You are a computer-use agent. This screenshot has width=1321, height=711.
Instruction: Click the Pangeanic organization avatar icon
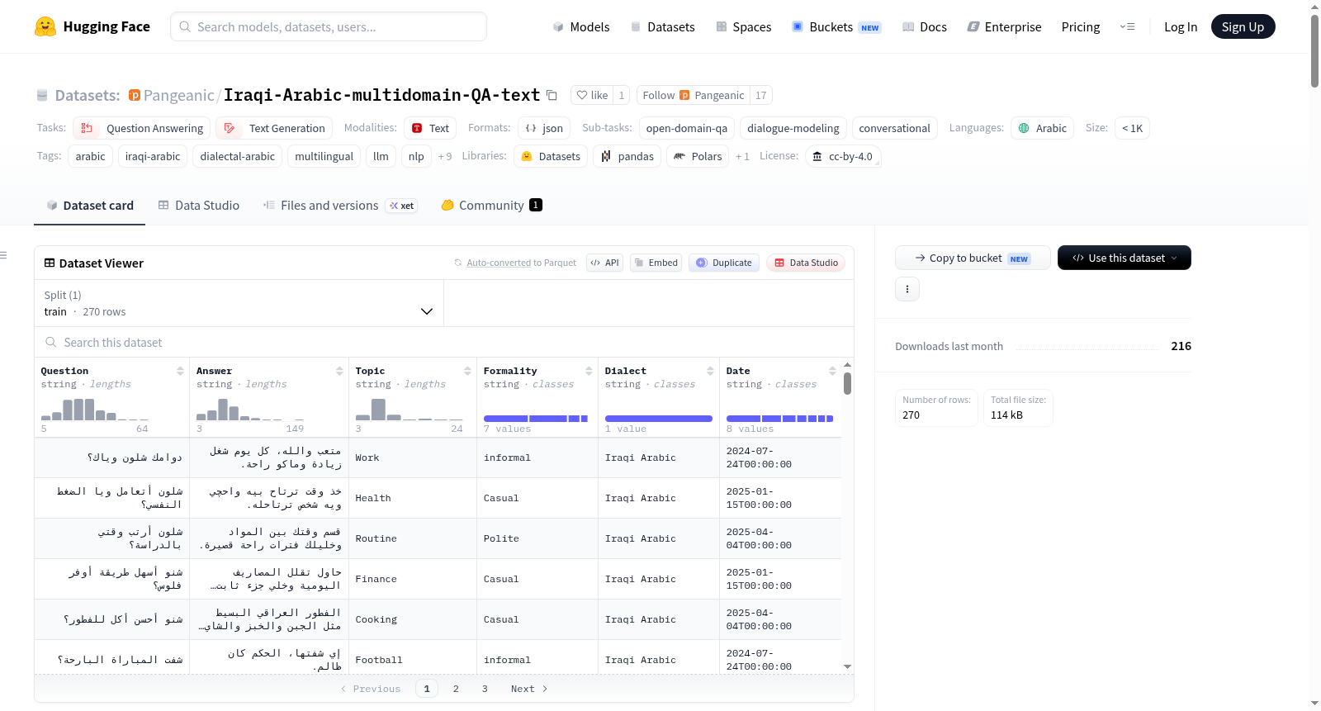point(135,95)
